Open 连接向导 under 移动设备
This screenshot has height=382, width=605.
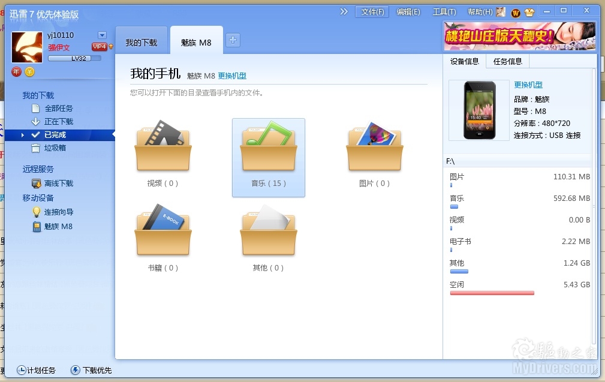(x=53, y=212)
